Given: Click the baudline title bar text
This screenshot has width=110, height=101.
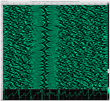Looking at the screenshot, I should [56, 1].
